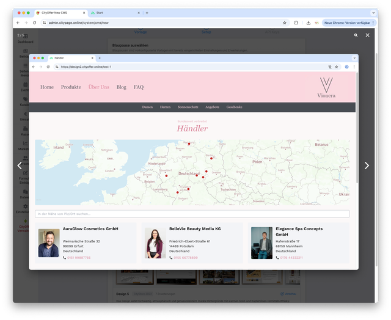Open a new tab with the plus button
The width and height of the screenshot is (391, 320).
pyautogui.click(x=147, y=12)
